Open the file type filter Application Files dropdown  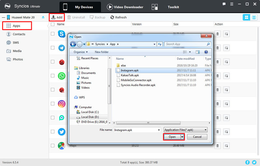[186, 130]
